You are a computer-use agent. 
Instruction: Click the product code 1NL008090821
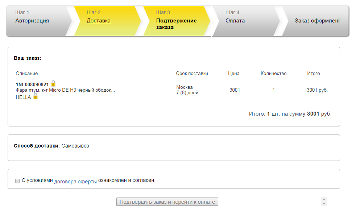tap(32, 84)
